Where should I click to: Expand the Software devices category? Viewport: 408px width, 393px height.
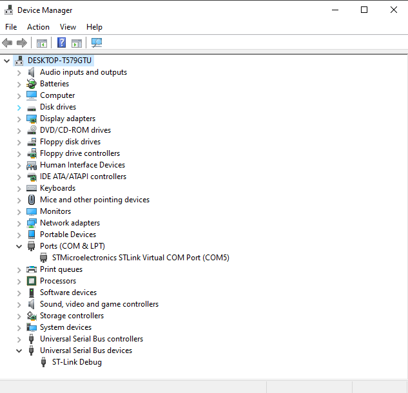[19, 293]
